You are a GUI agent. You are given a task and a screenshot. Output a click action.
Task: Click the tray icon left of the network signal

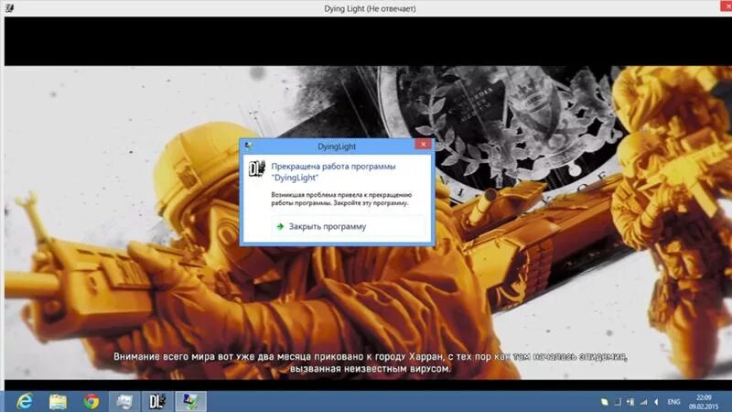coord(630,402)
